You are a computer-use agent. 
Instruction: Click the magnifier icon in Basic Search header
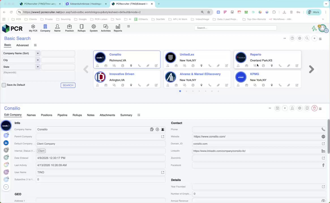tap(307, 38)
